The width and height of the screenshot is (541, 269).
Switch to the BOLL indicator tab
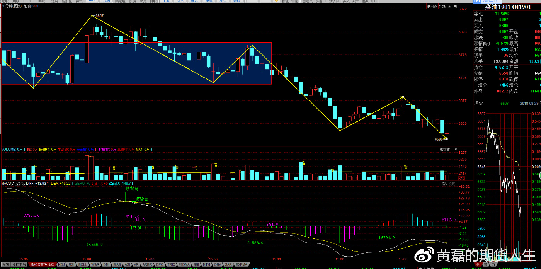(x=83, y=264)
